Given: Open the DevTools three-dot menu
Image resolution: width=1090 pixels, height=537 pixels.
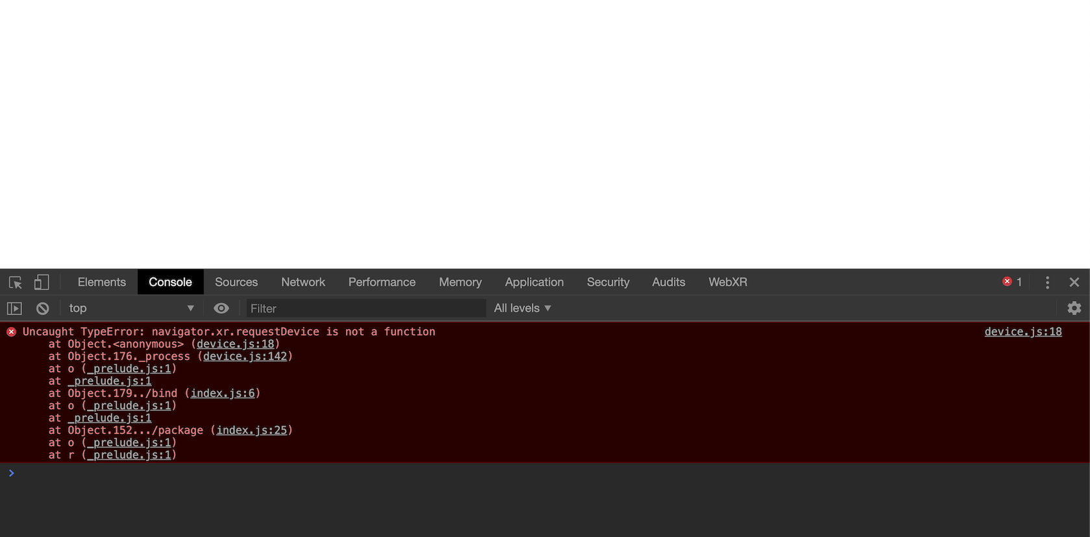Looking at the screenshot, I should click(x=1047, y=282).
